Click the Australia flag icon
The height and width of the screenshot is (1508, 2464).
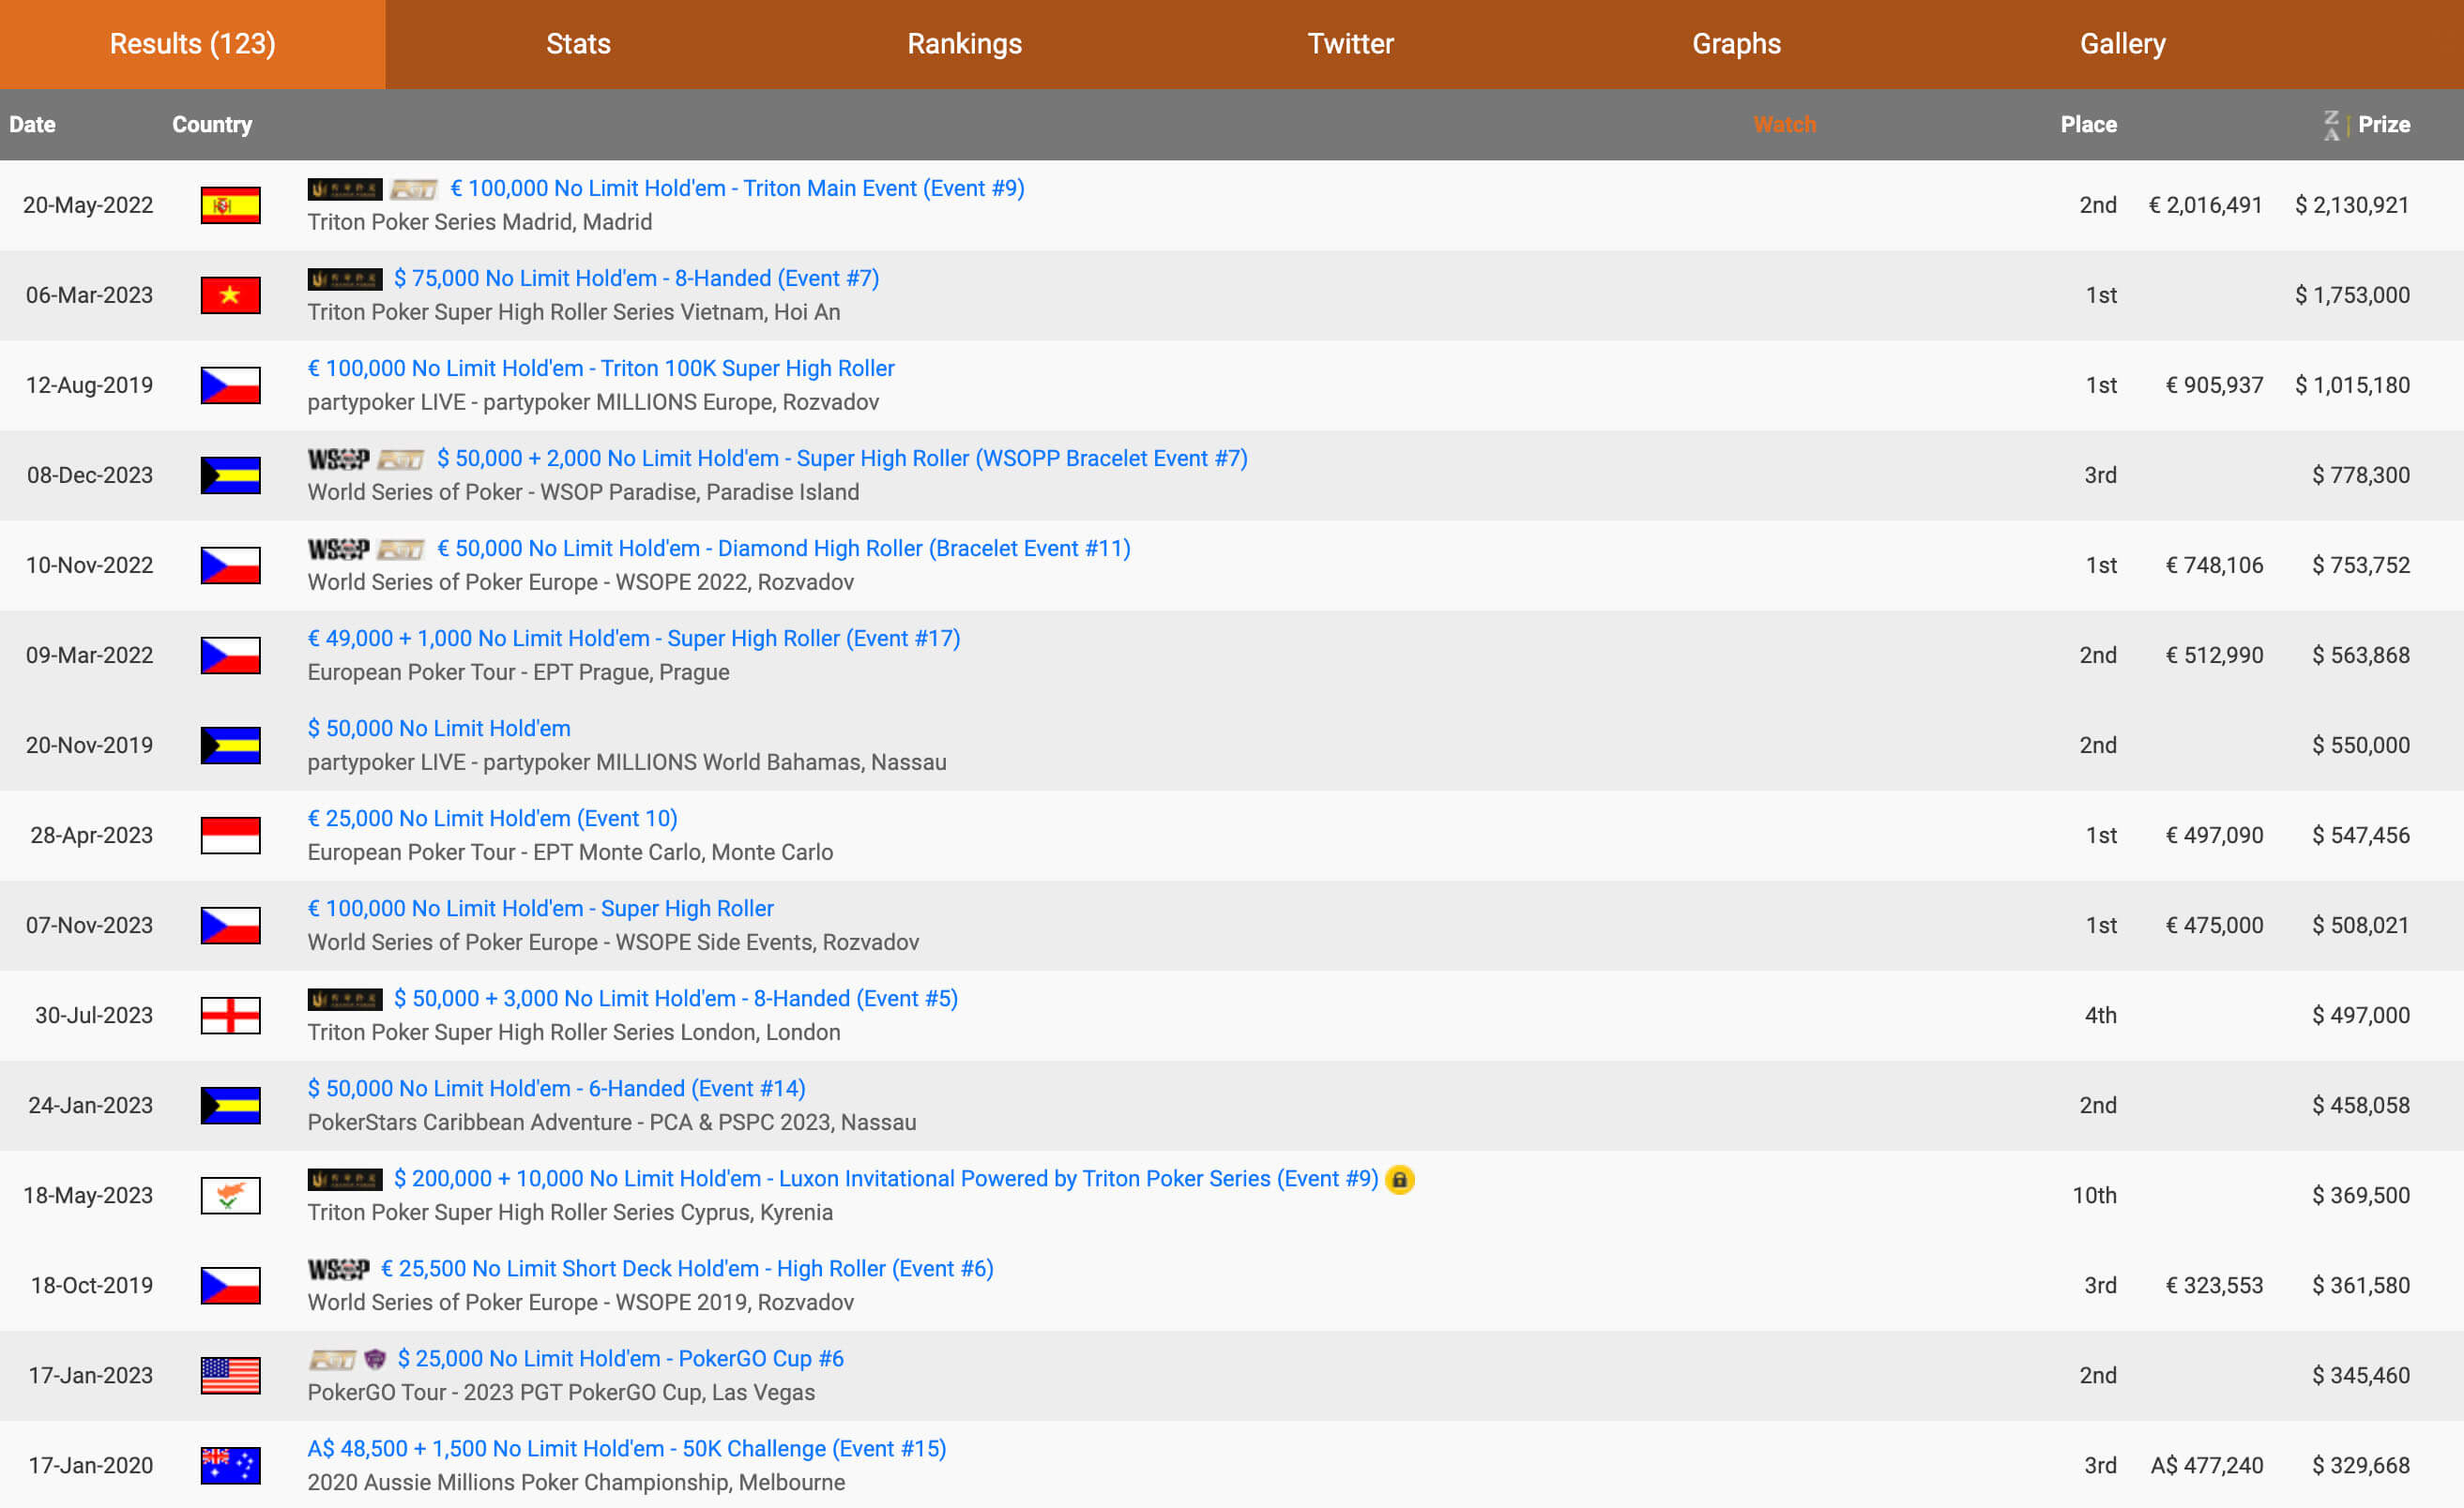click(230, 1465)
